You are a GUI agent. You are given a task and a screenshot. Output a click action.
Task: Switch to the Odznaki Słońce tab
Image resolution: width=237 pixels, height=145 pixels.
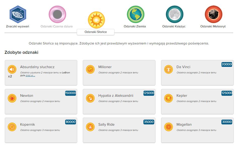pyautogui.click(x=96, y=32)
